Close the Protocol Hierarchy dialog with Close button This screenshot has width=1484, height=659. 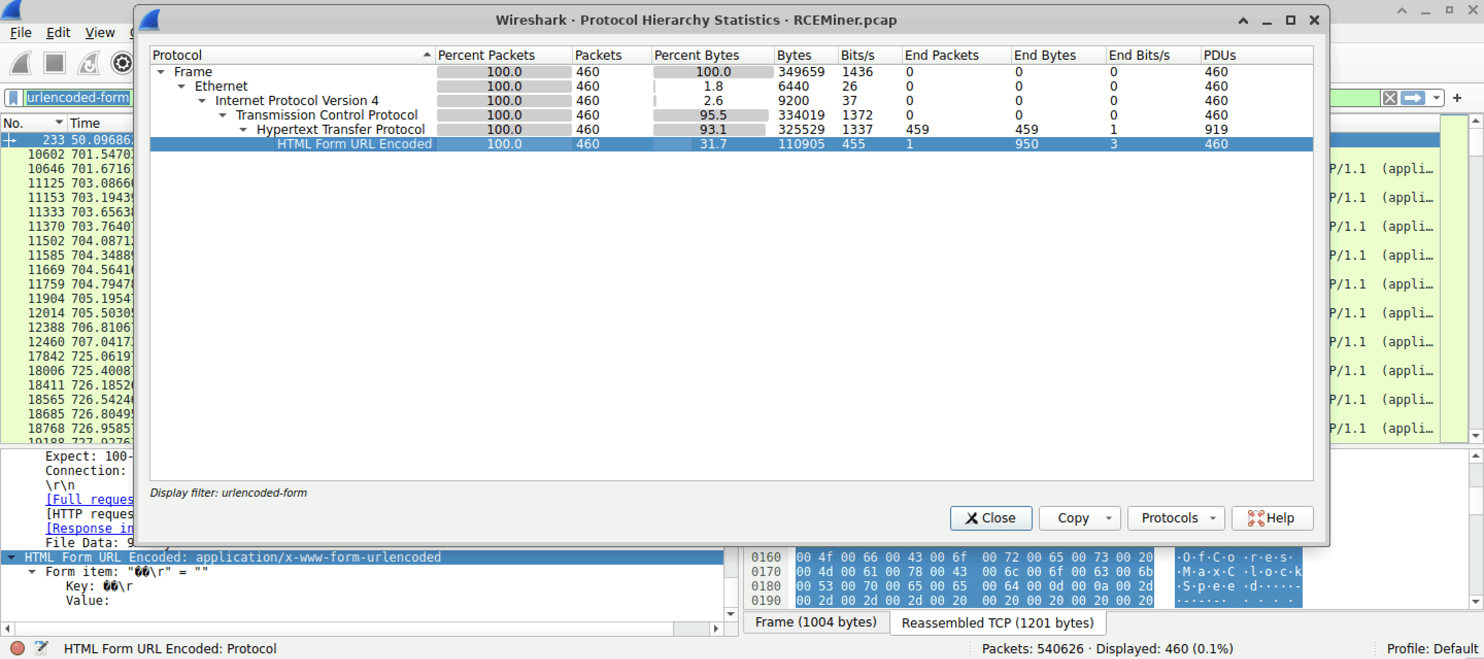tap(991, 518)
